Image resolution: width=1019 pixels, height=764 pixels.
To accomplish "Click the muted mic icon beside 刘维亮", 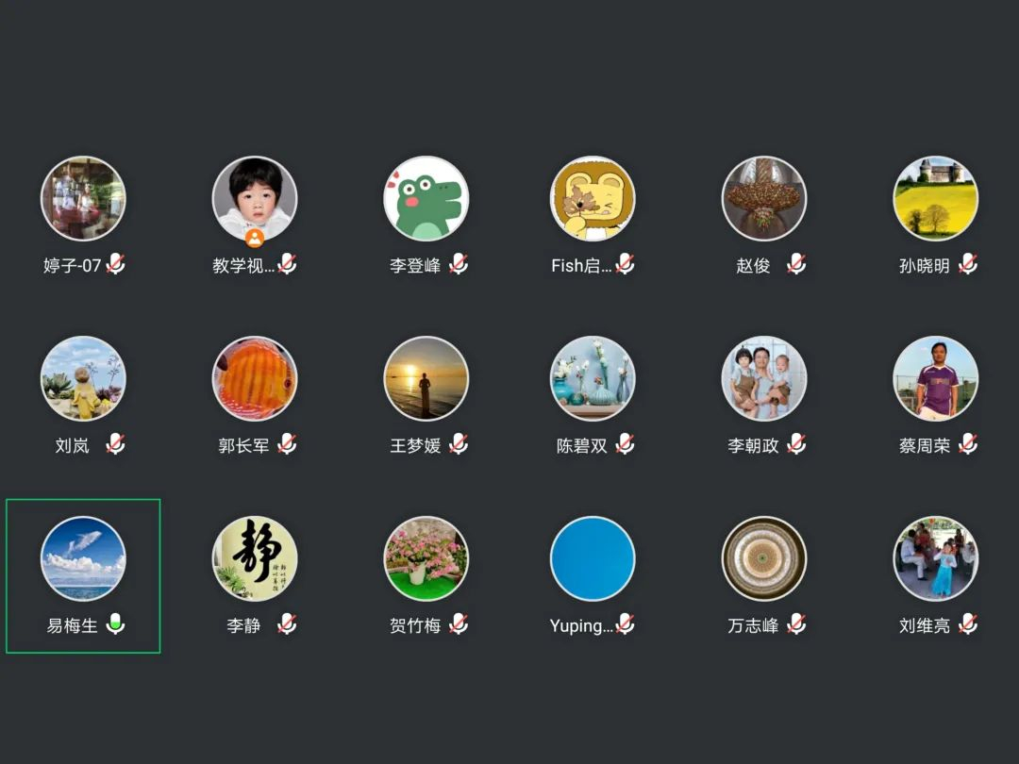I will 968,623.
